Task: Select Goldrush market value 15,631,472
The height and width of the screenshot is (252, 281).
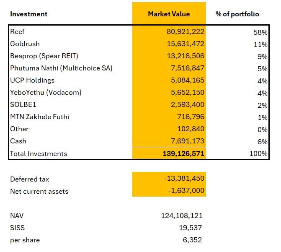Action: [x=186, y=44]
